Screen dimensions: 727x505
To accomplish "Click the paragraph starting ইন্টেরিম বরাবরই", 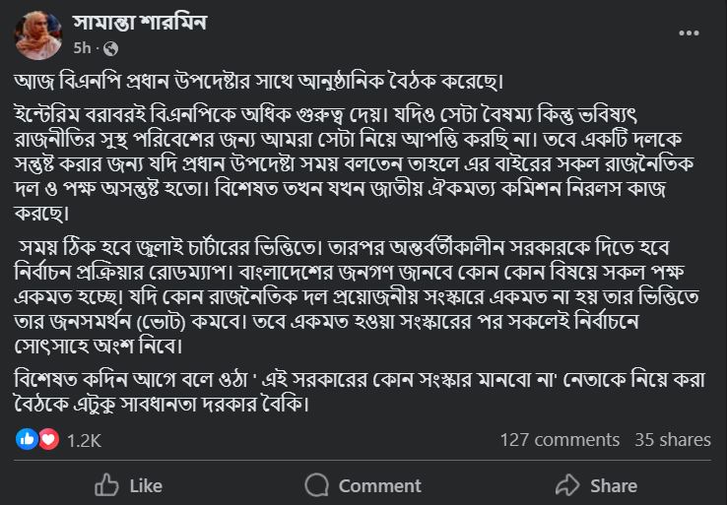I will tap(355, 164).
